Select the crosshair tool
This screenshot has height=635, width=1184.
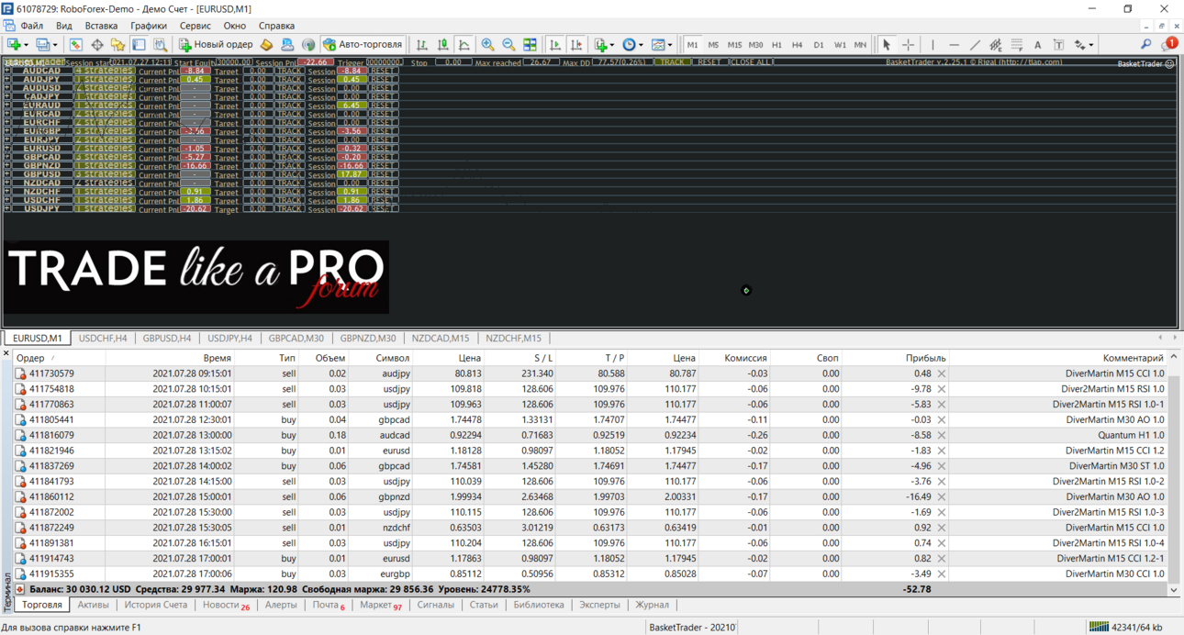tap(908, 44)
